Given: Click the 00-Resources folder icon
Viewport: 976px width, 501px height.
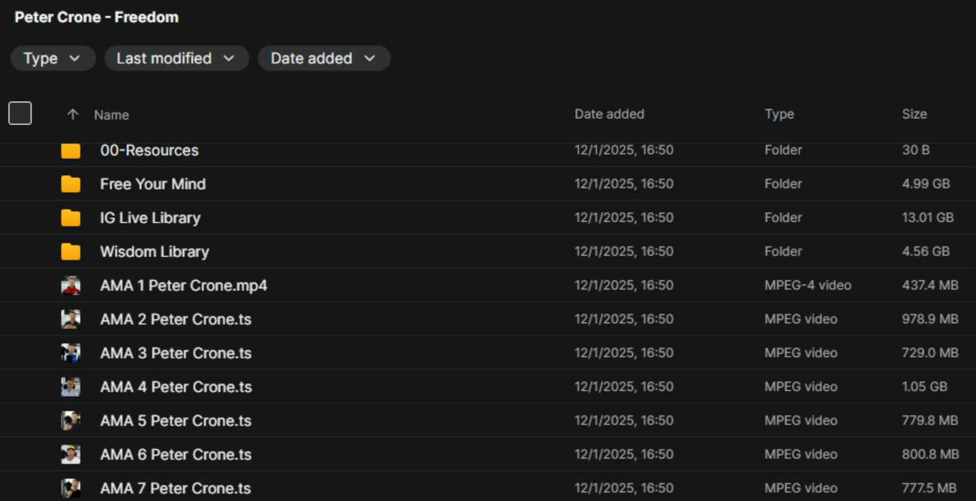Looking at the screenshot, I should pyautogui.click(x=71, y=151).
